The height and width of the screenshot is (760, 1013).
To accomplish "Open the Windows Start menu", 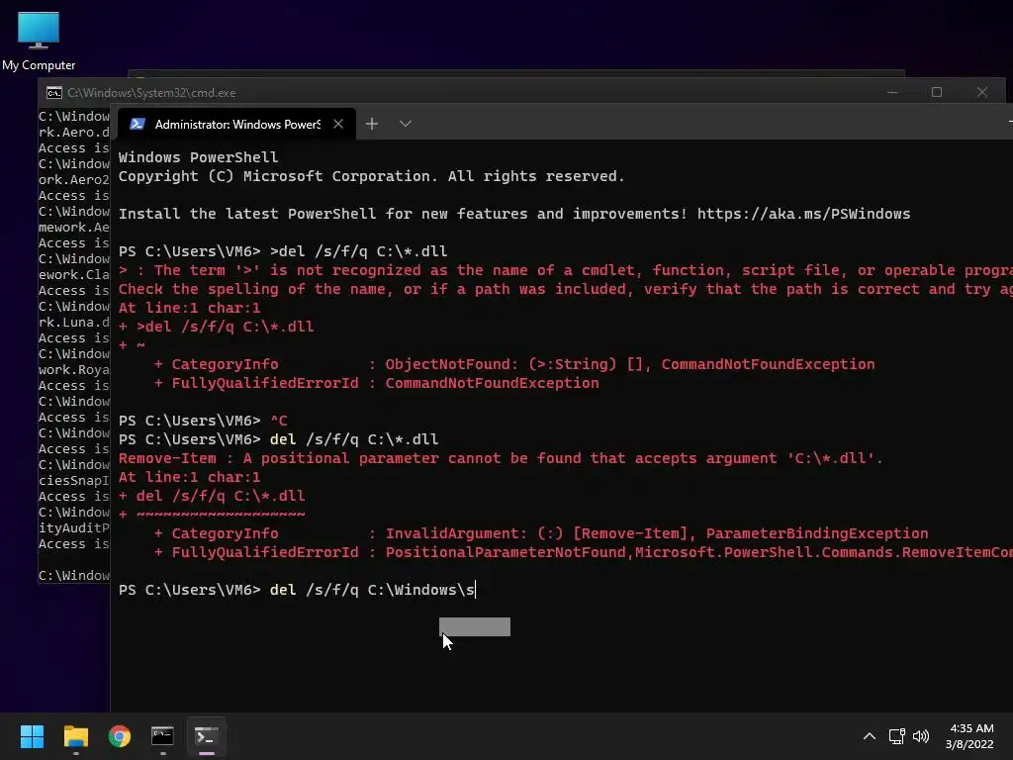I will [x=32, y=736].
